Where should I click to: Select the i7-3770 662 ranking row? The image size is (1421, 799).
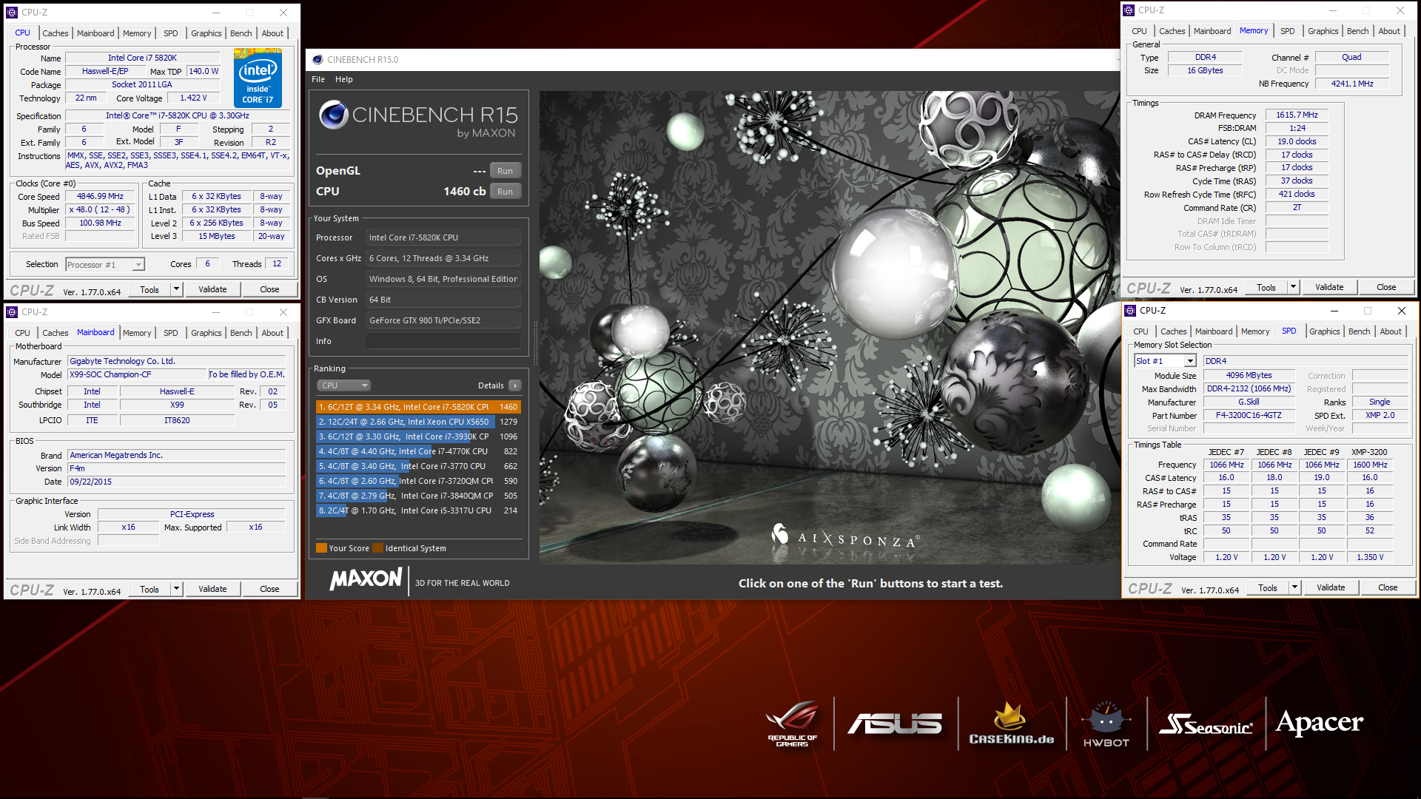click(x=418, y=466)
